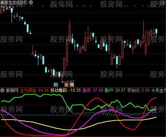
Task: Select the 股旁网 indicator name label
Action: click(12, 90)
